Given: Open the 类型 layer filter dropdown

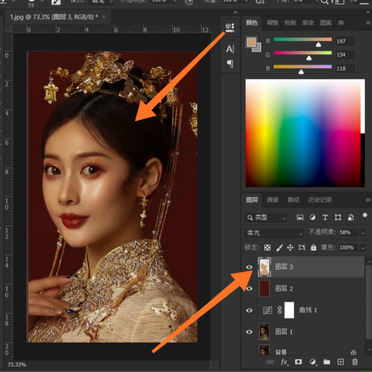Looking at the screenshot, I should pos(266,217).
